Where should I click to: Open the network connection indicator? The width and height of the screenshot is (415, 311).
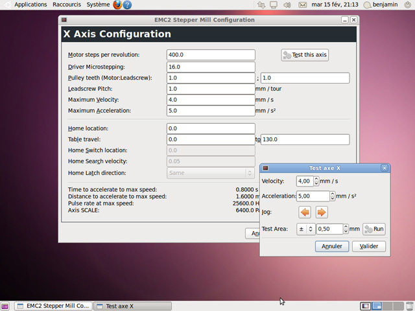261,5
